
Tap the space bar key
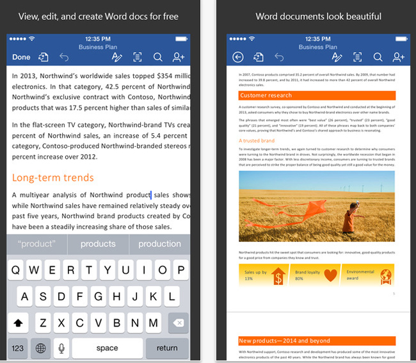(x=107, y=348)
